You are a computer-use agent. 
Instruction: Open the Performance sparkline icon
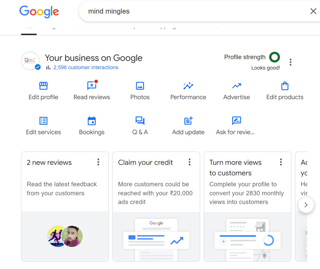(x=188, y=86)
